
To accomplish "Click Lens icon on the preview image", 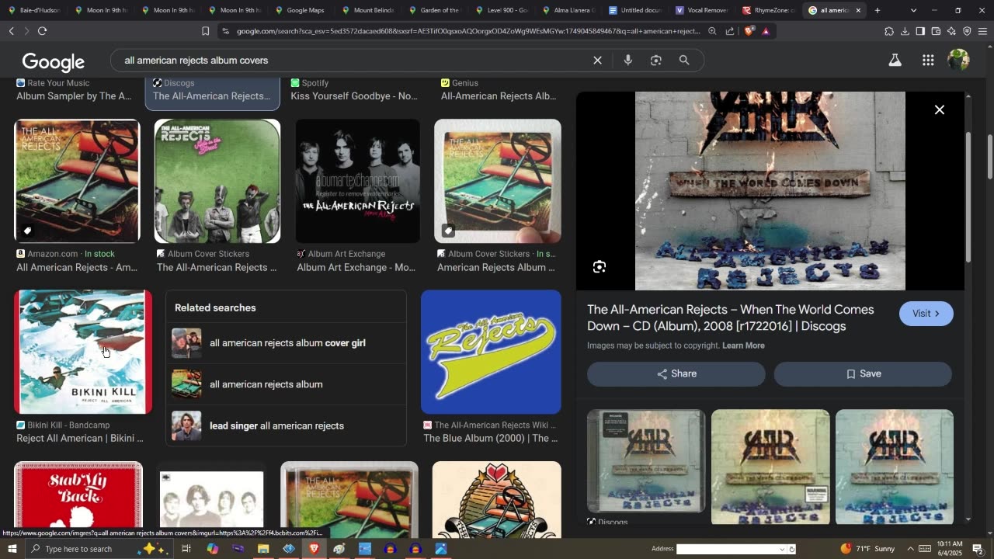I will (x=600, y=267).
